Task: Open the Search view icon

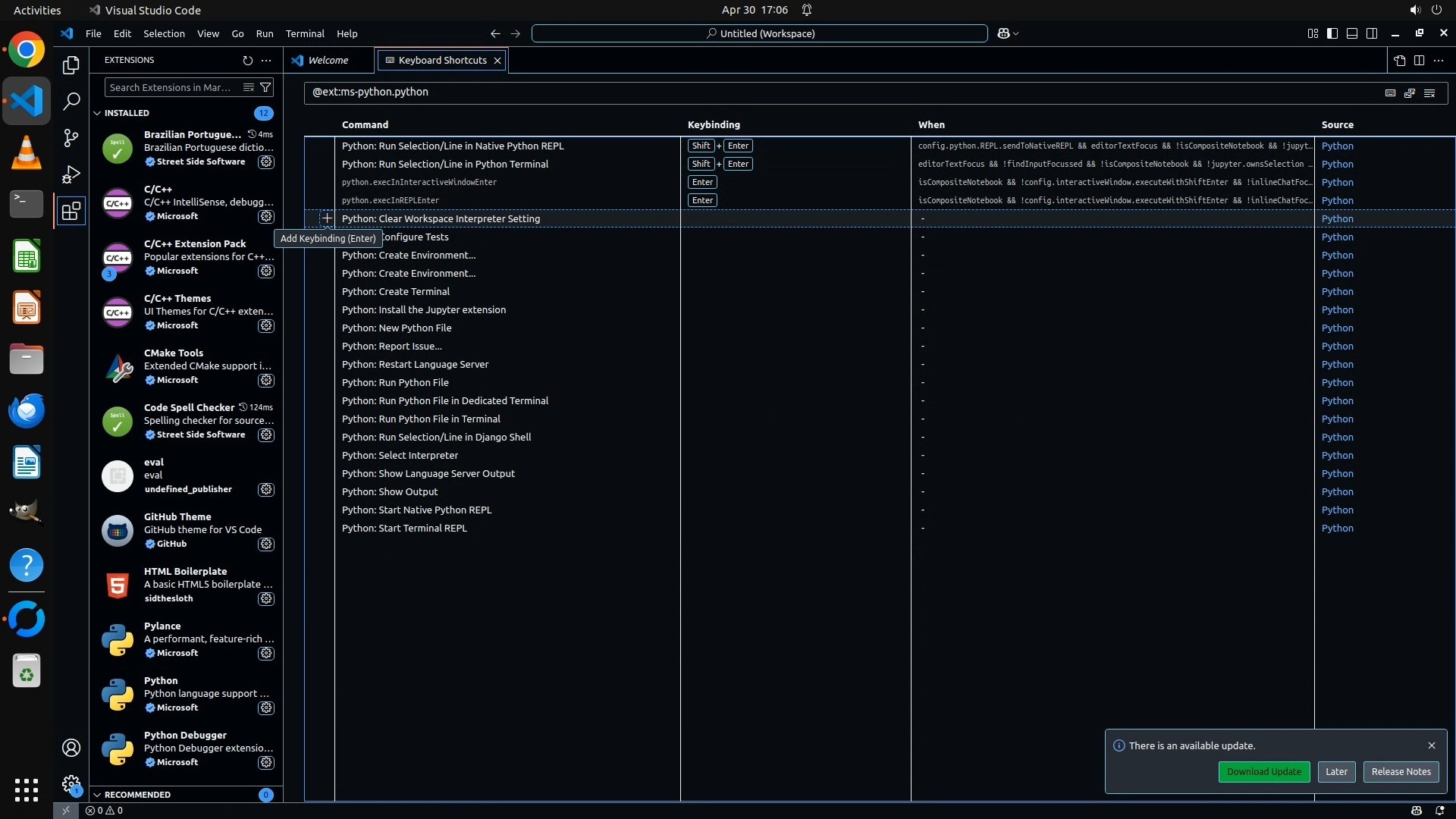Action: tap(71, 102)
